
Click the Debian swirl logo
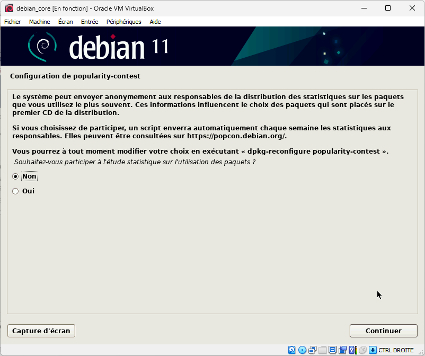(x=42, y=47)
